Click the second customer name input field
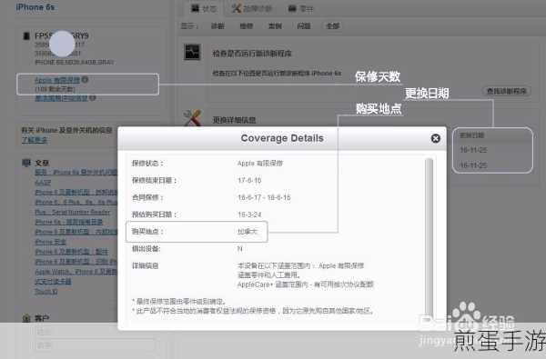Image resolution: width=546 pixels, height=359 pixels. pyautogui.click(x=95, y=345)
